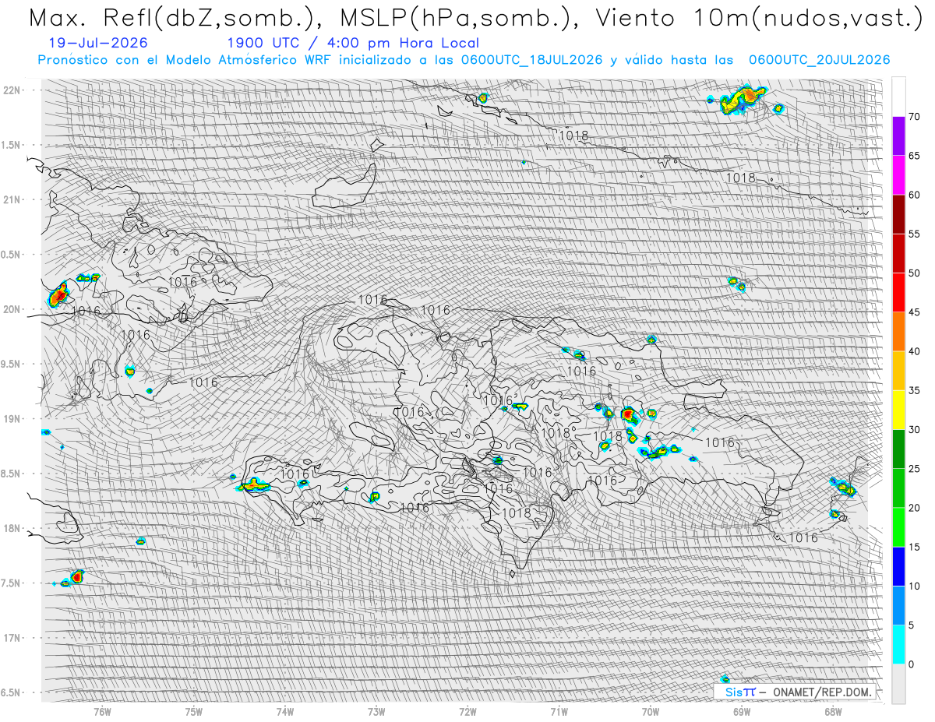Viewport: 935px width, 722px height.
Task: Click the red-core storm cell west of 76W at 20N
Action: click(x=59, y=296)
